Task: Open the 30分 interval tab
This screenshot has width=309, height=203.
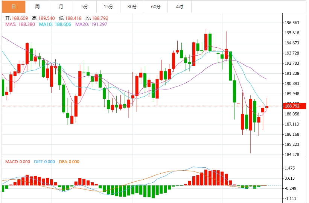Action: coord(132,7)
